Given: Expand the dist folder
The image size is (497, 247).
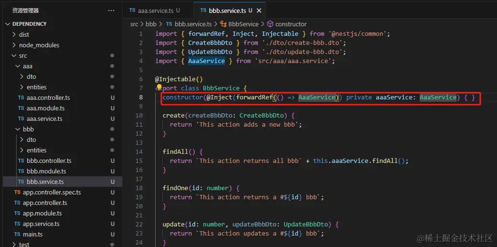Looking at the screenshot, I should tap(24, 34).
